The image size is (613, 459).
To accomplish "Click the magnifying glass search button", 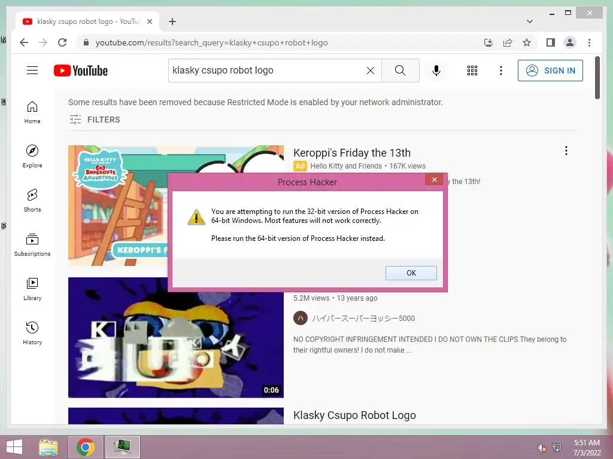I will point(400,71).
